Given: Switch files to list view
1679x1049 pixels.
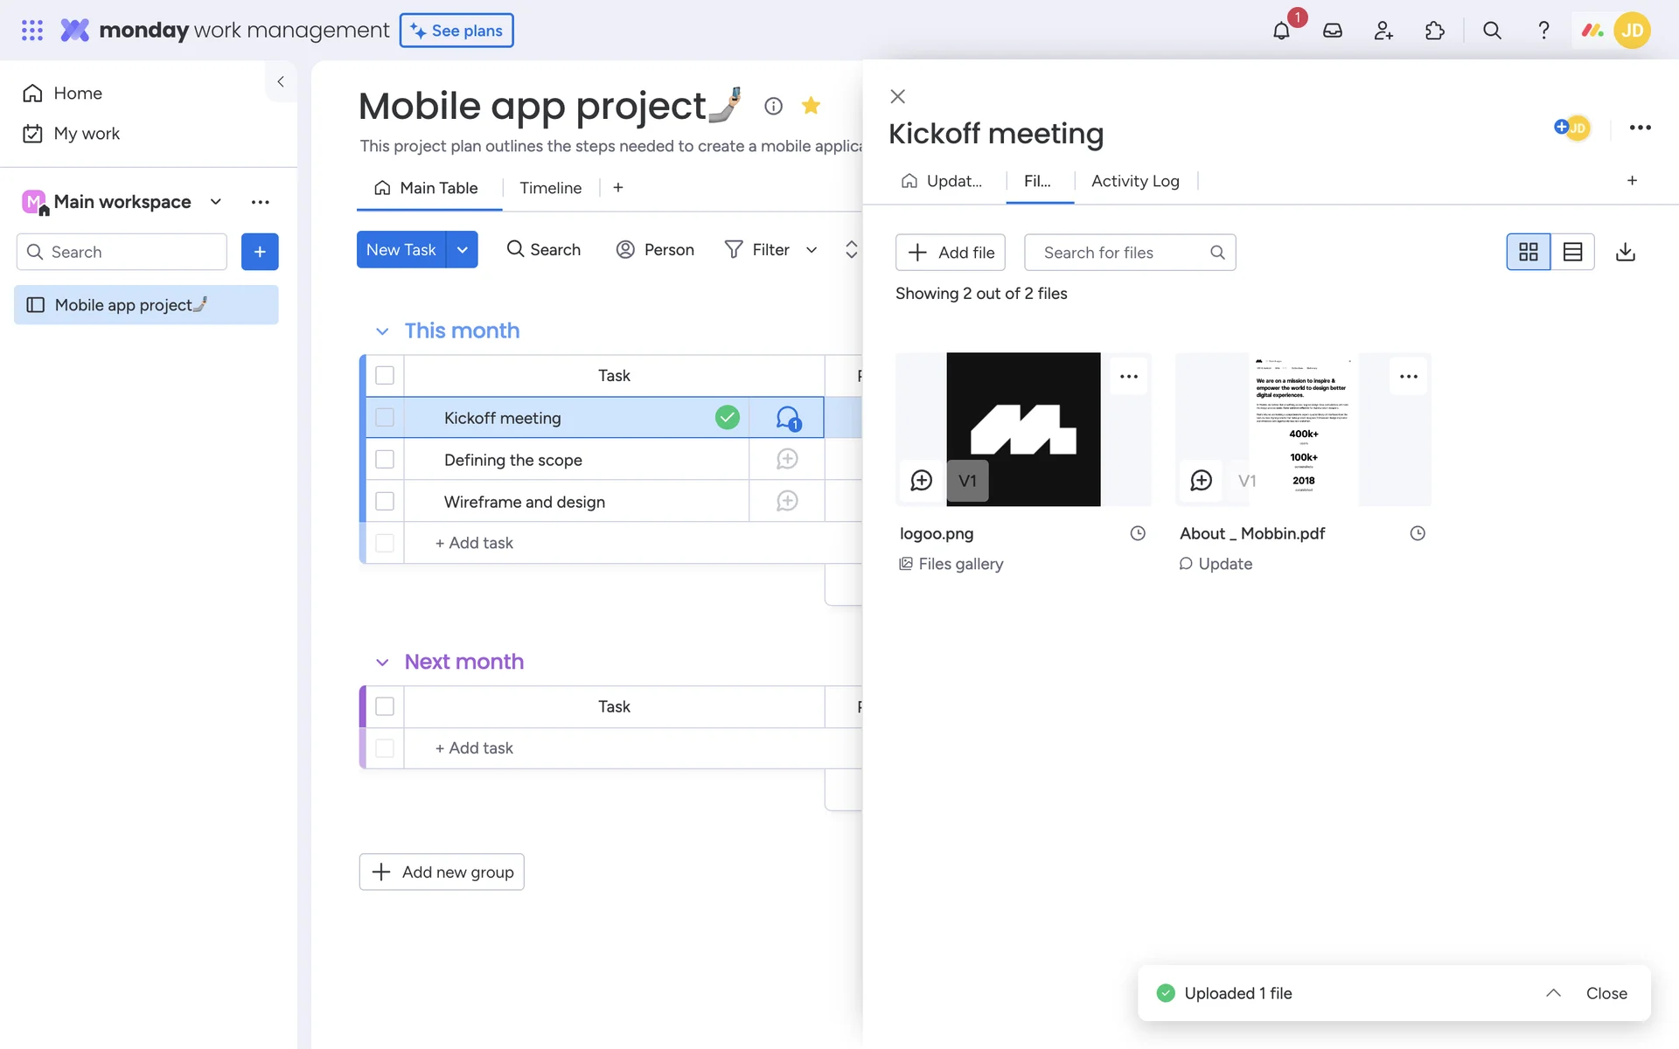Looking at the screenshot, I should (1572, 252).
